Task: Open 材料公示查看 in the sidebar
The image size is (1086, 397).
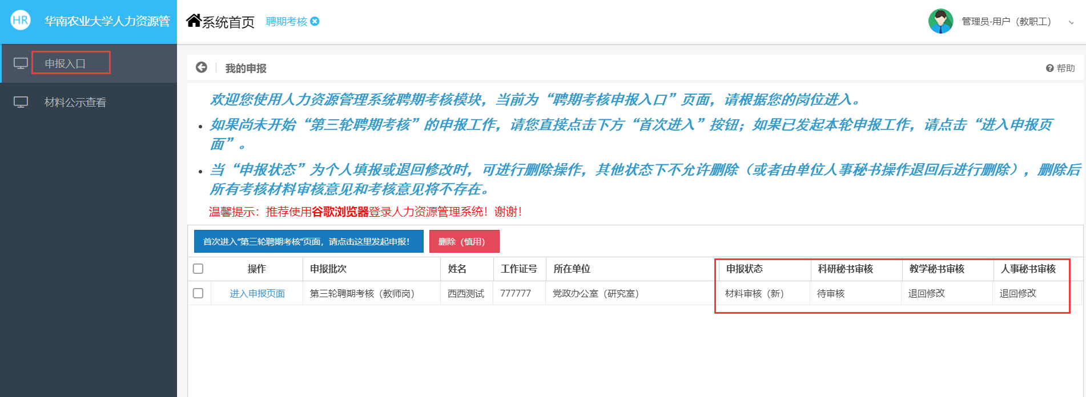Action: pos(75,102)
